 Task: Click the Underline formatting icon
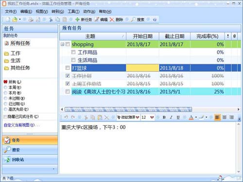tap(178, 117)
